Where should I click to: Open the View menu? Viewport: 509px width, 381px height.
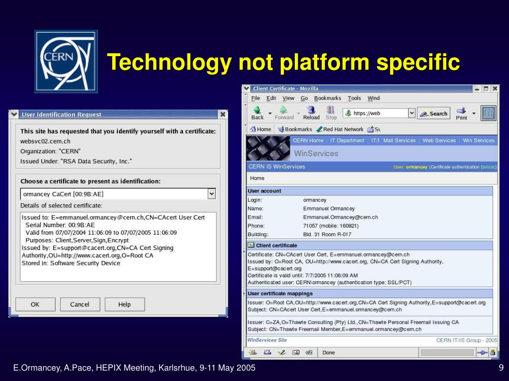288,98
